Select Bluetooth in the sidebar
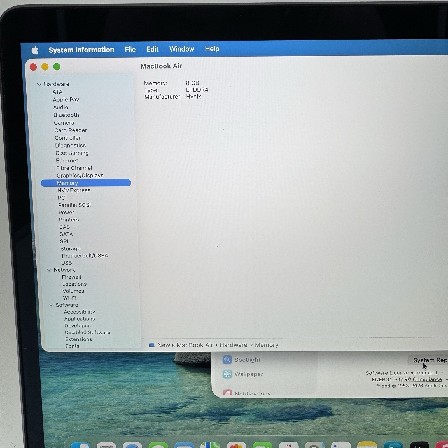Viewport: 448px width, 448px height. pyautogui.click(x=66, y=115)
